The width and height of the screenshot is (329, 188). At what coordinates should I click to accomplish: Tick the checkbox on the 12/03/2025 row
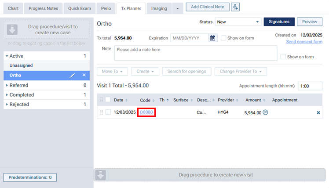coord(108,112)
